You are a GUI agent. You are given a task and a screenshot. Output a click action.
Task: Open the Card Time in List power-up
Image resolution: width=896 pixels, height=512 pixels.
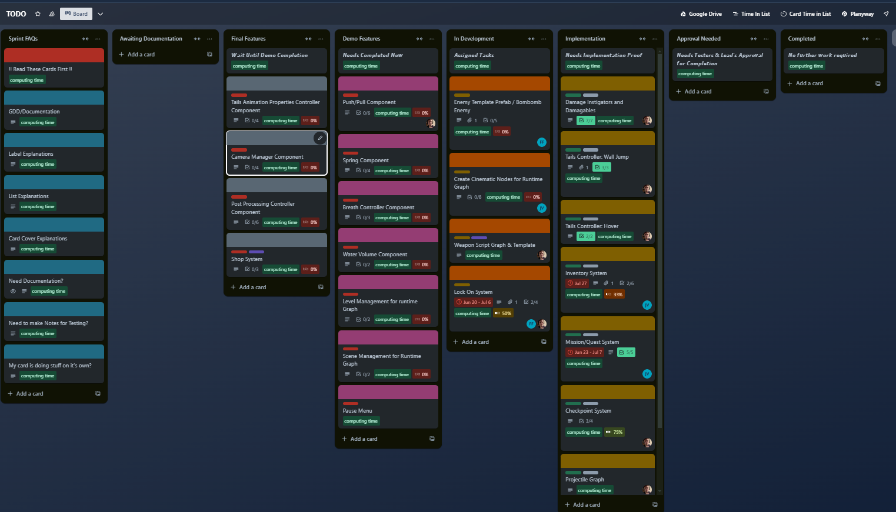click(x=805, y=14)
